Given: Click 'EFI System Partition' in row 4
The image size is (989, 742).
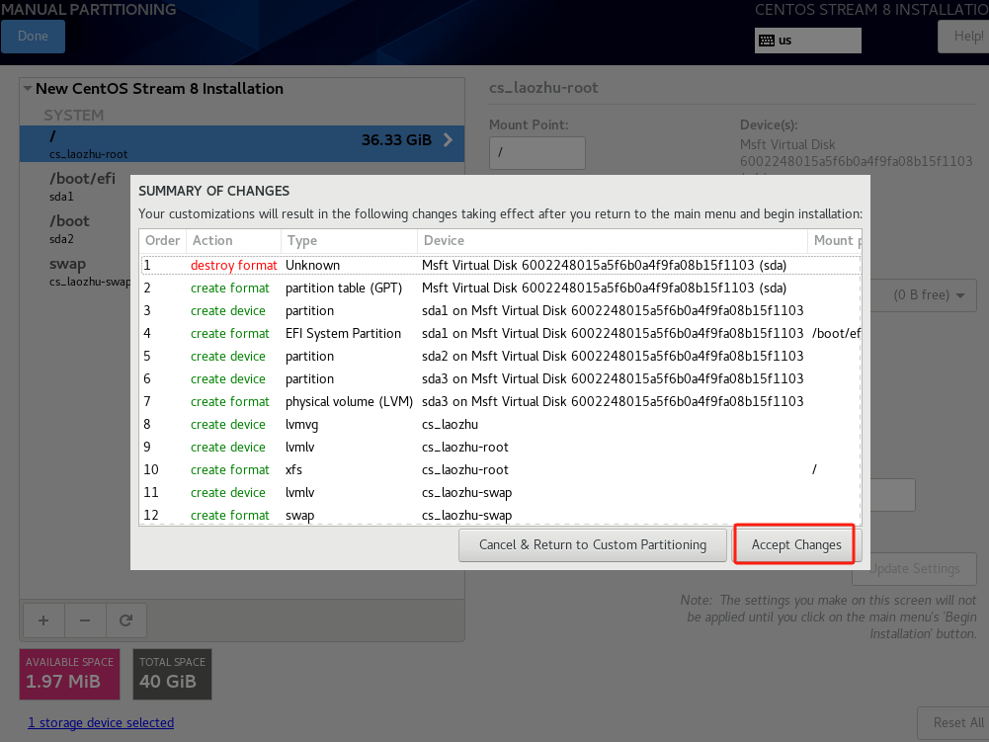Looking at the screenshot, I should click(343, 333).
